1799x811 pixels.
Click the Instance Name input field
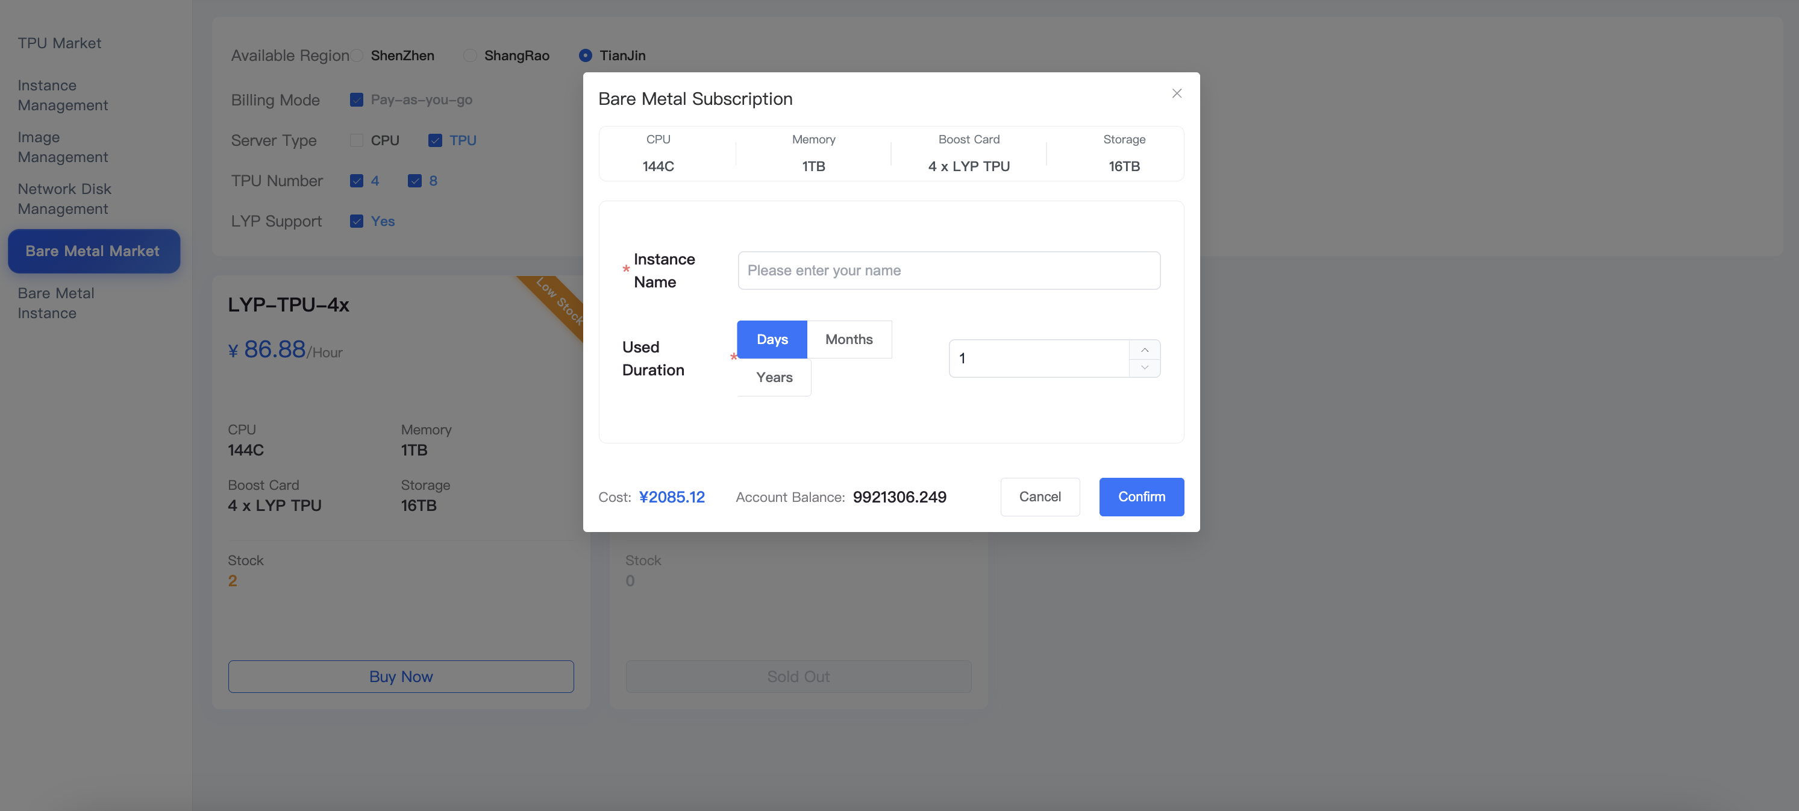(948, 271)
